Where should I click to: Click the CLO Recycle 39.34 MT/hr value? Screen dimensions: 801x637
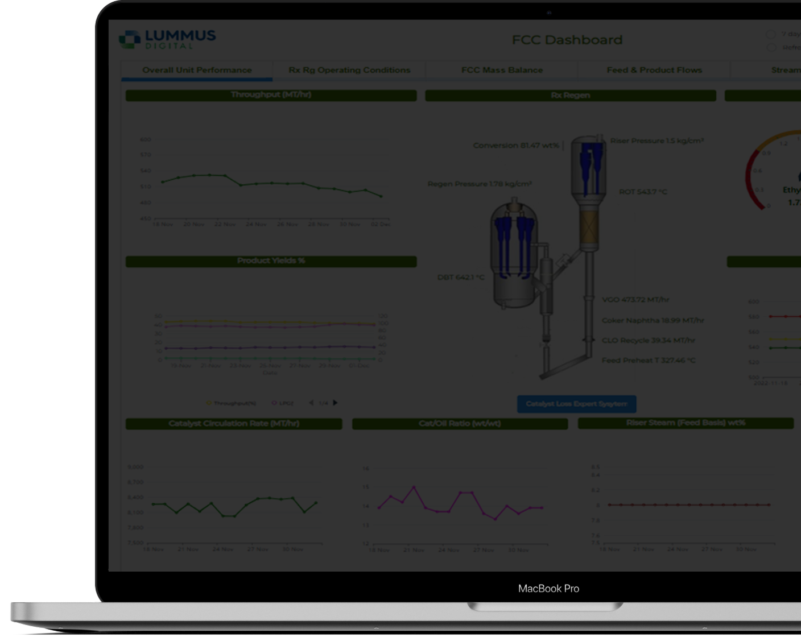649,340
